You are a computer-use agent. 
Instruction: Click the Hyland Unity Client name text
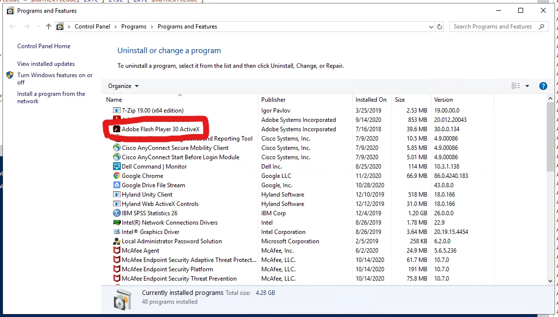click(x=147, y=195)
